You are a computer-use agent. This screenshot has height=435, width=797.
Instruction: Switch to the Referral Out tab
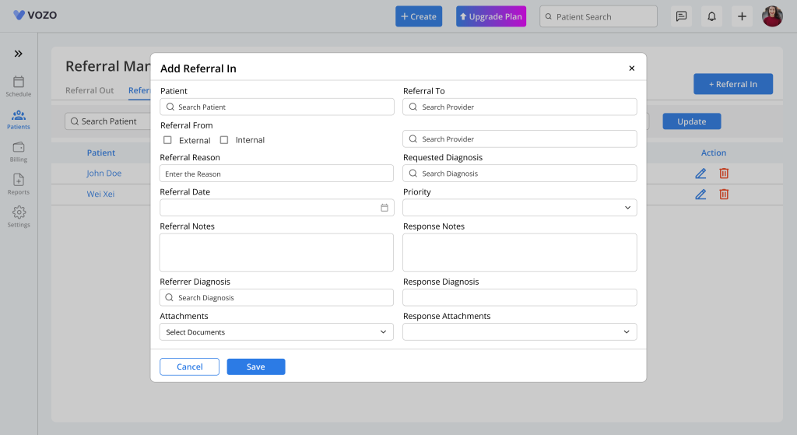tap(90, 90)
